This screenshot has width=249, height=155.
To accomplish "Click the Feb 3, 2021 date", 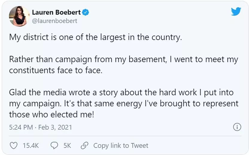I will tap(55, 127).
